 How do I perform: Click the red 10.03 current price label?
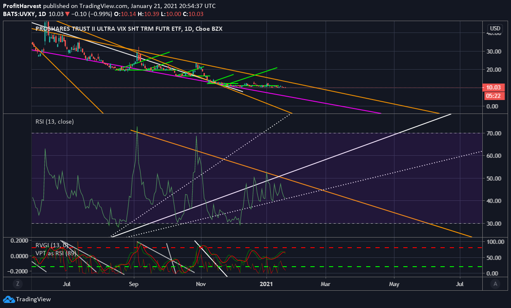[x=494, y=87]
